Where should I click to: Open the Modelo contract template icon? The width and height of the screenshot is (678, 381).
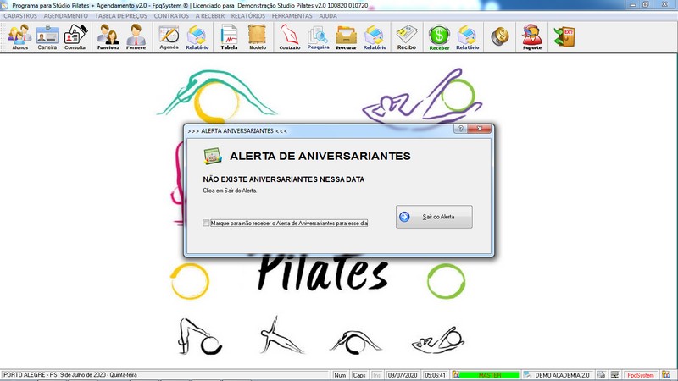tap(258, 37)
